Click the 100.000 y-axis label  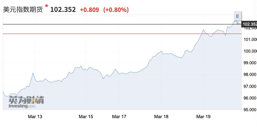[x=250, y=51]
